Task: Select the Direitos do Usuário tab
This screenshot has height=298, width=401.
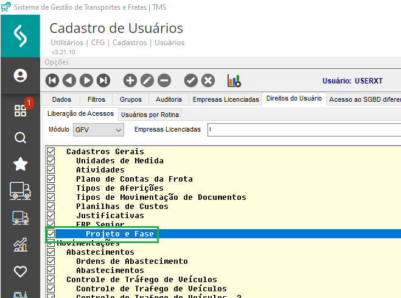Action: (294, 98)
